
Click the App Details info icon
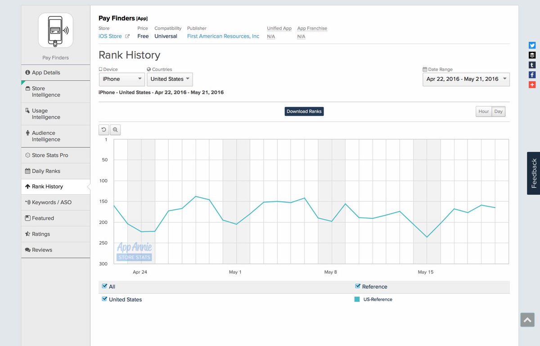click(28, 72)
